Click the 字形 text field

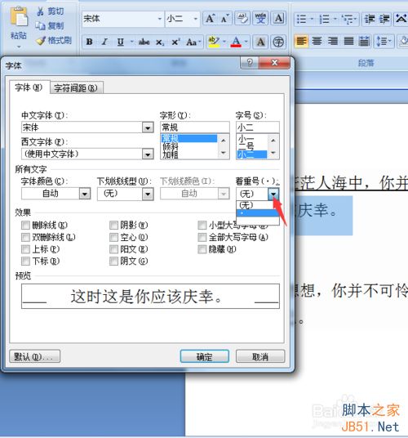(195, 127)
